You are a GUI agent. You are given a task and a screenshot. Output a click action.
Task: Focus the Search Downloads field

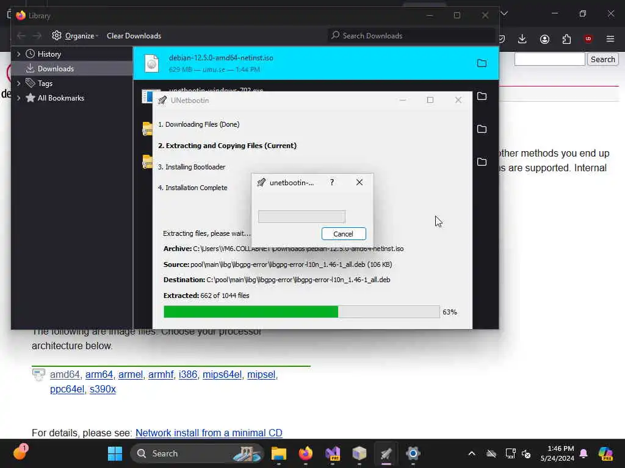coord(411,36)
